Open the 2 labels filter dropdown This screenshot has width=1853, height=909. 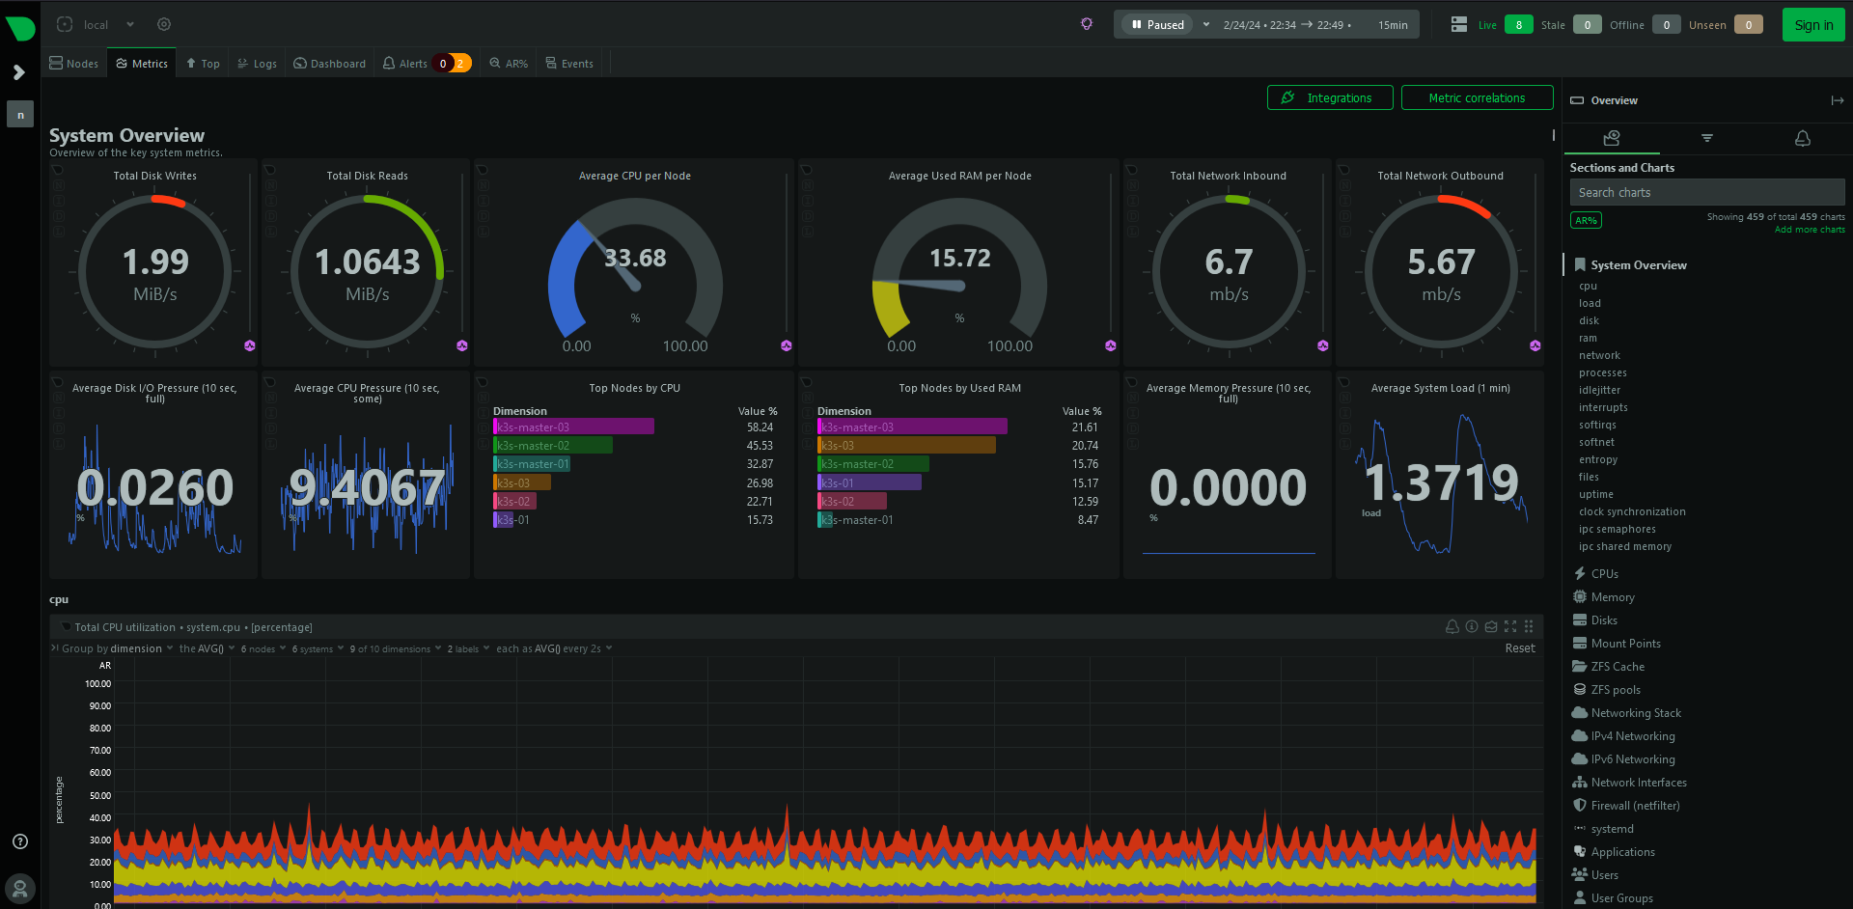tap(468, 648)
